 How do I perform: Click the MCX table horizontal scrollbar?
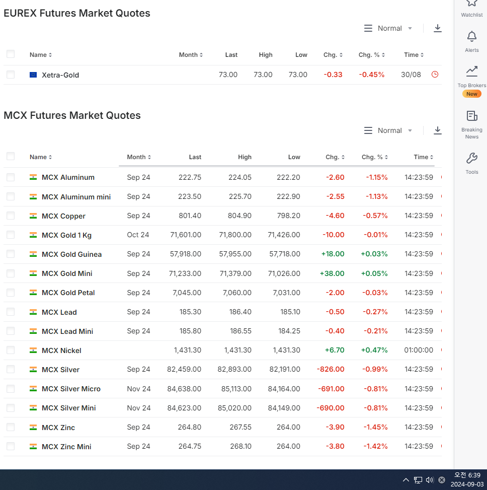(x=276, y=166)
